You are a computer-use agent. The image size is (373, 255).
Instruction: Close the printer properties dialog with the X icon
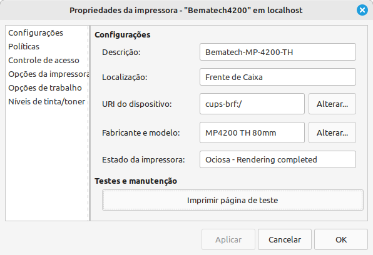coord(362,10)
